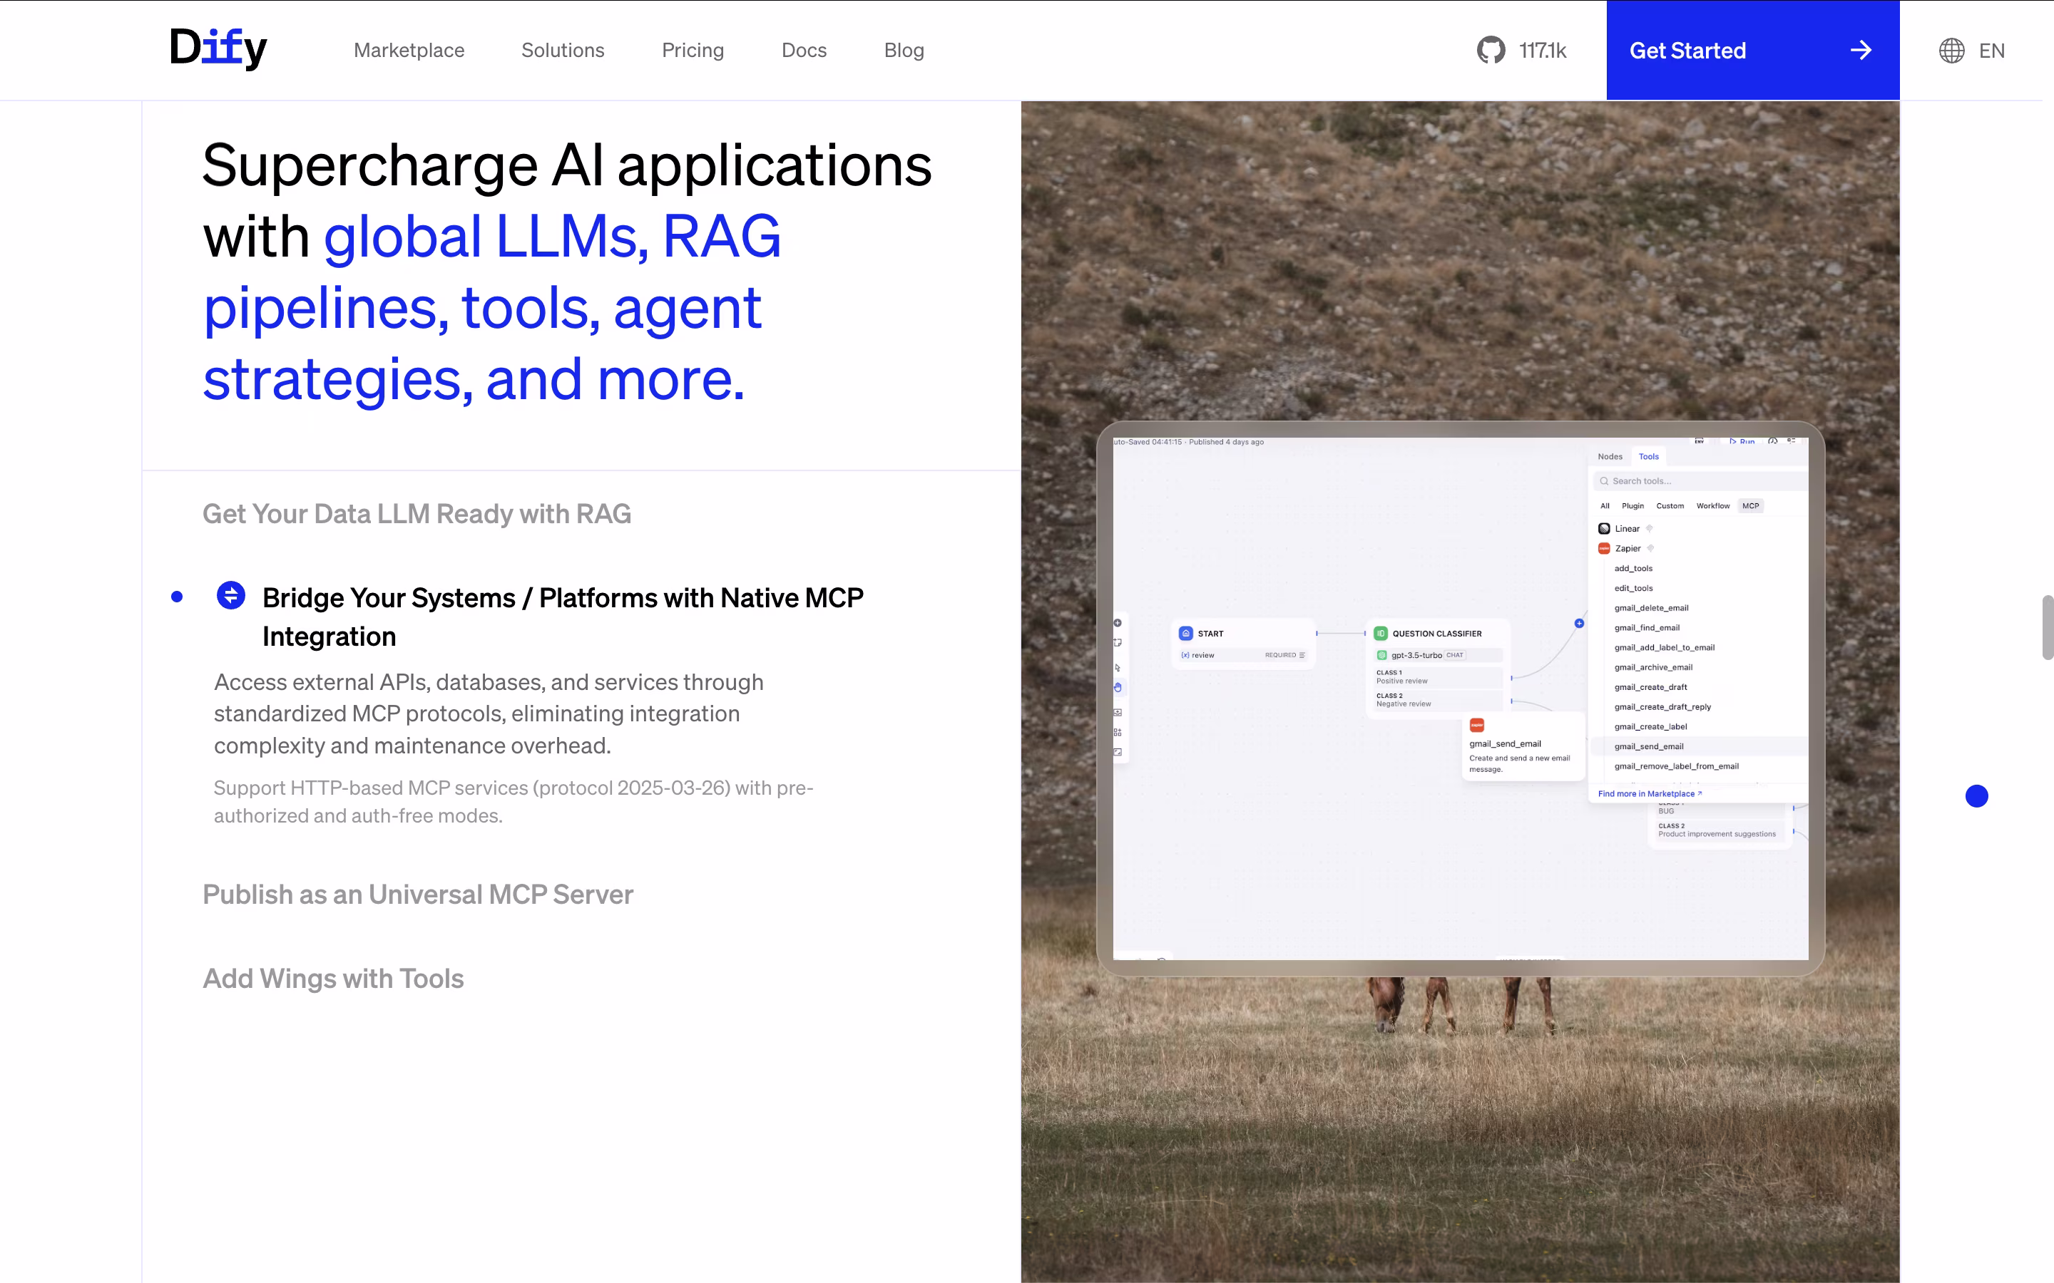This screenshot has height=1283, width=2054.
Task: Expand Get Your Data LLM Ready with RAG
Action: click(x=417, y=513)
